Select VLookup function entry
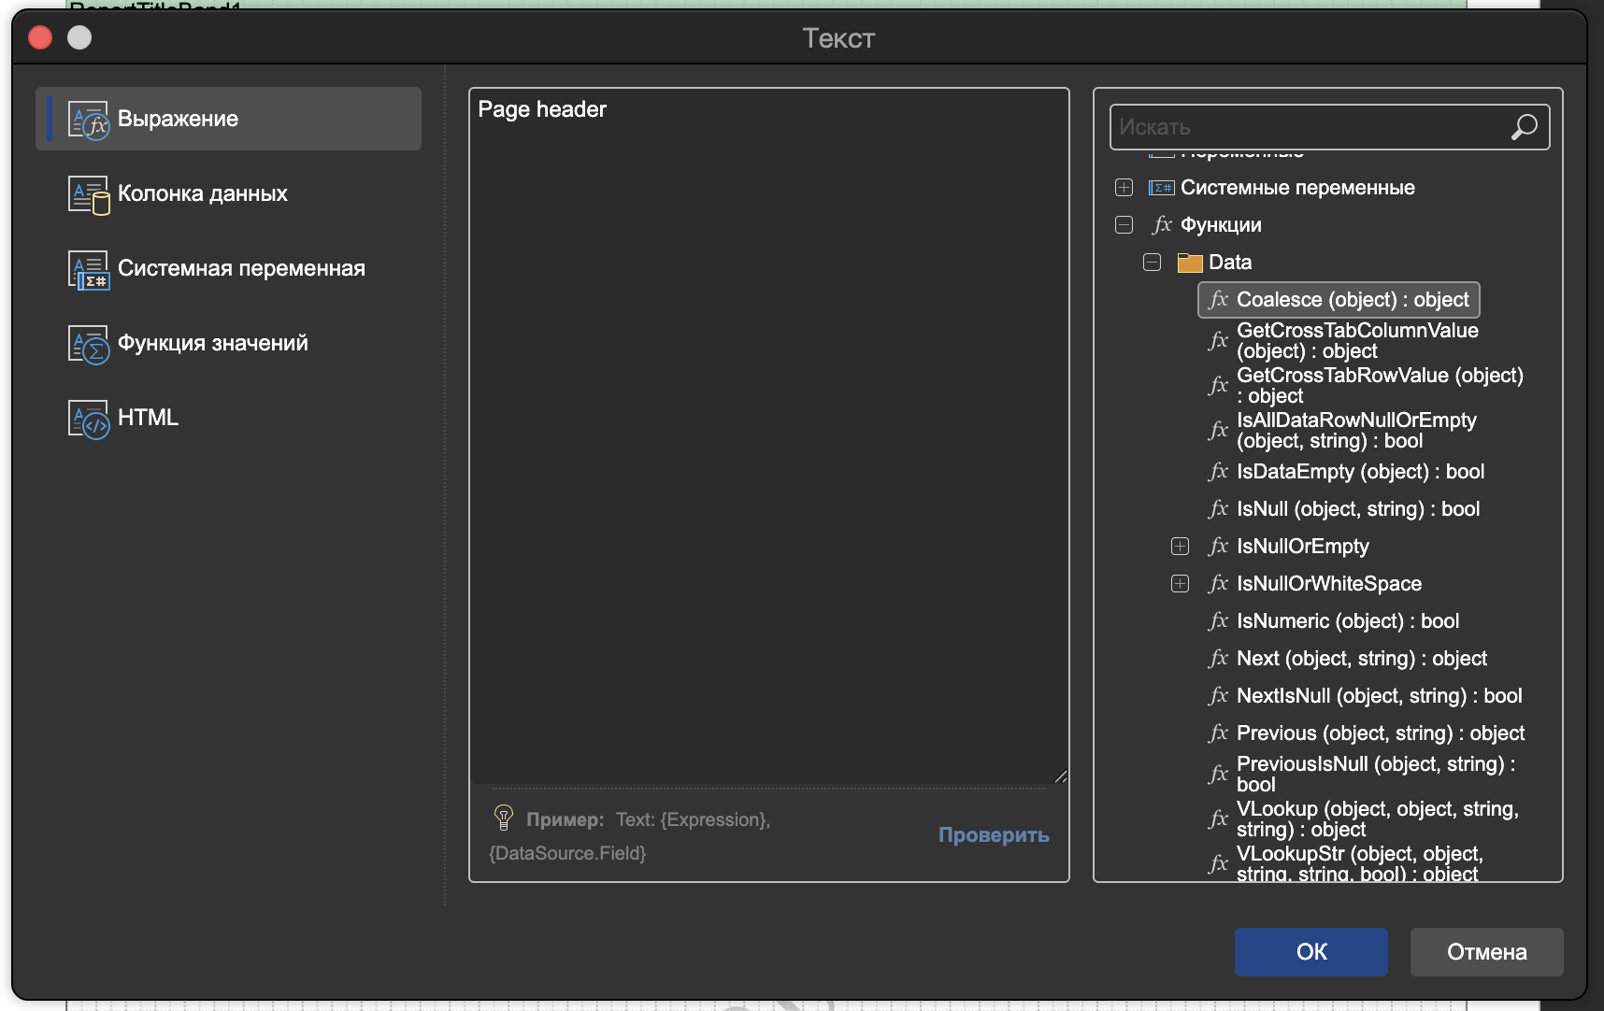The height and width of the screenshot is (1011, 1604). 1378,819
